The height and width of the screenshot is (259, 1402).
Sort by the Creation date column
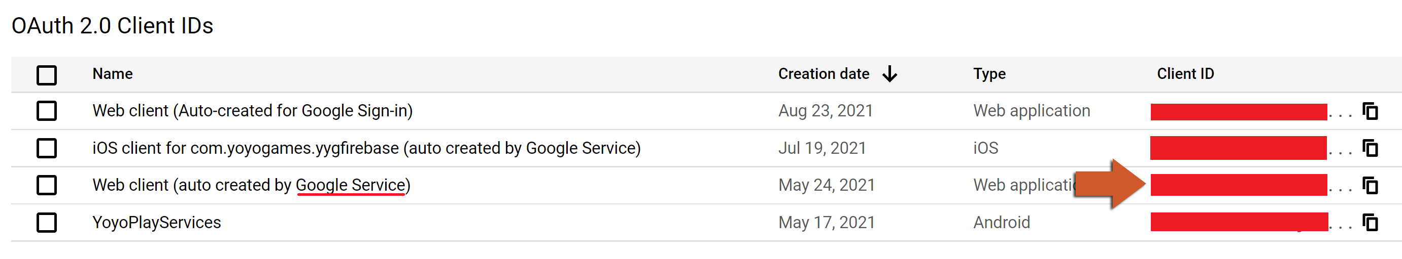[823, 74]
